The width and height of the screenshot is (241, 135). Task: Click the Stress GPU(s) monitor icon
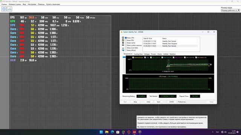point(123,50)
